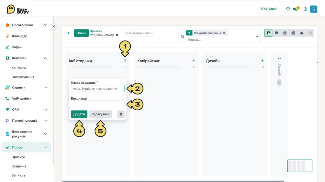325x182 pixels.
Task: Collapse the Контакти menu section
Action: 46,58
